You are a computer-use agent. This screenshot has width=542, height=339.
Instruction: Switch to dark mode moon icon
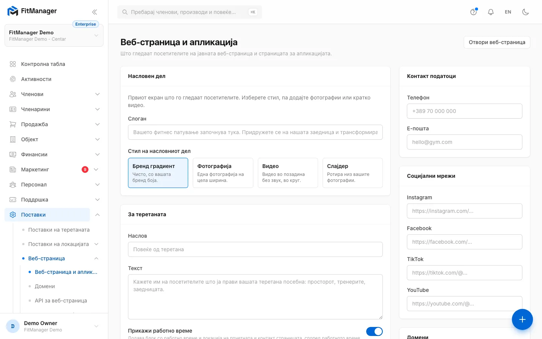[x=526, y=12]
